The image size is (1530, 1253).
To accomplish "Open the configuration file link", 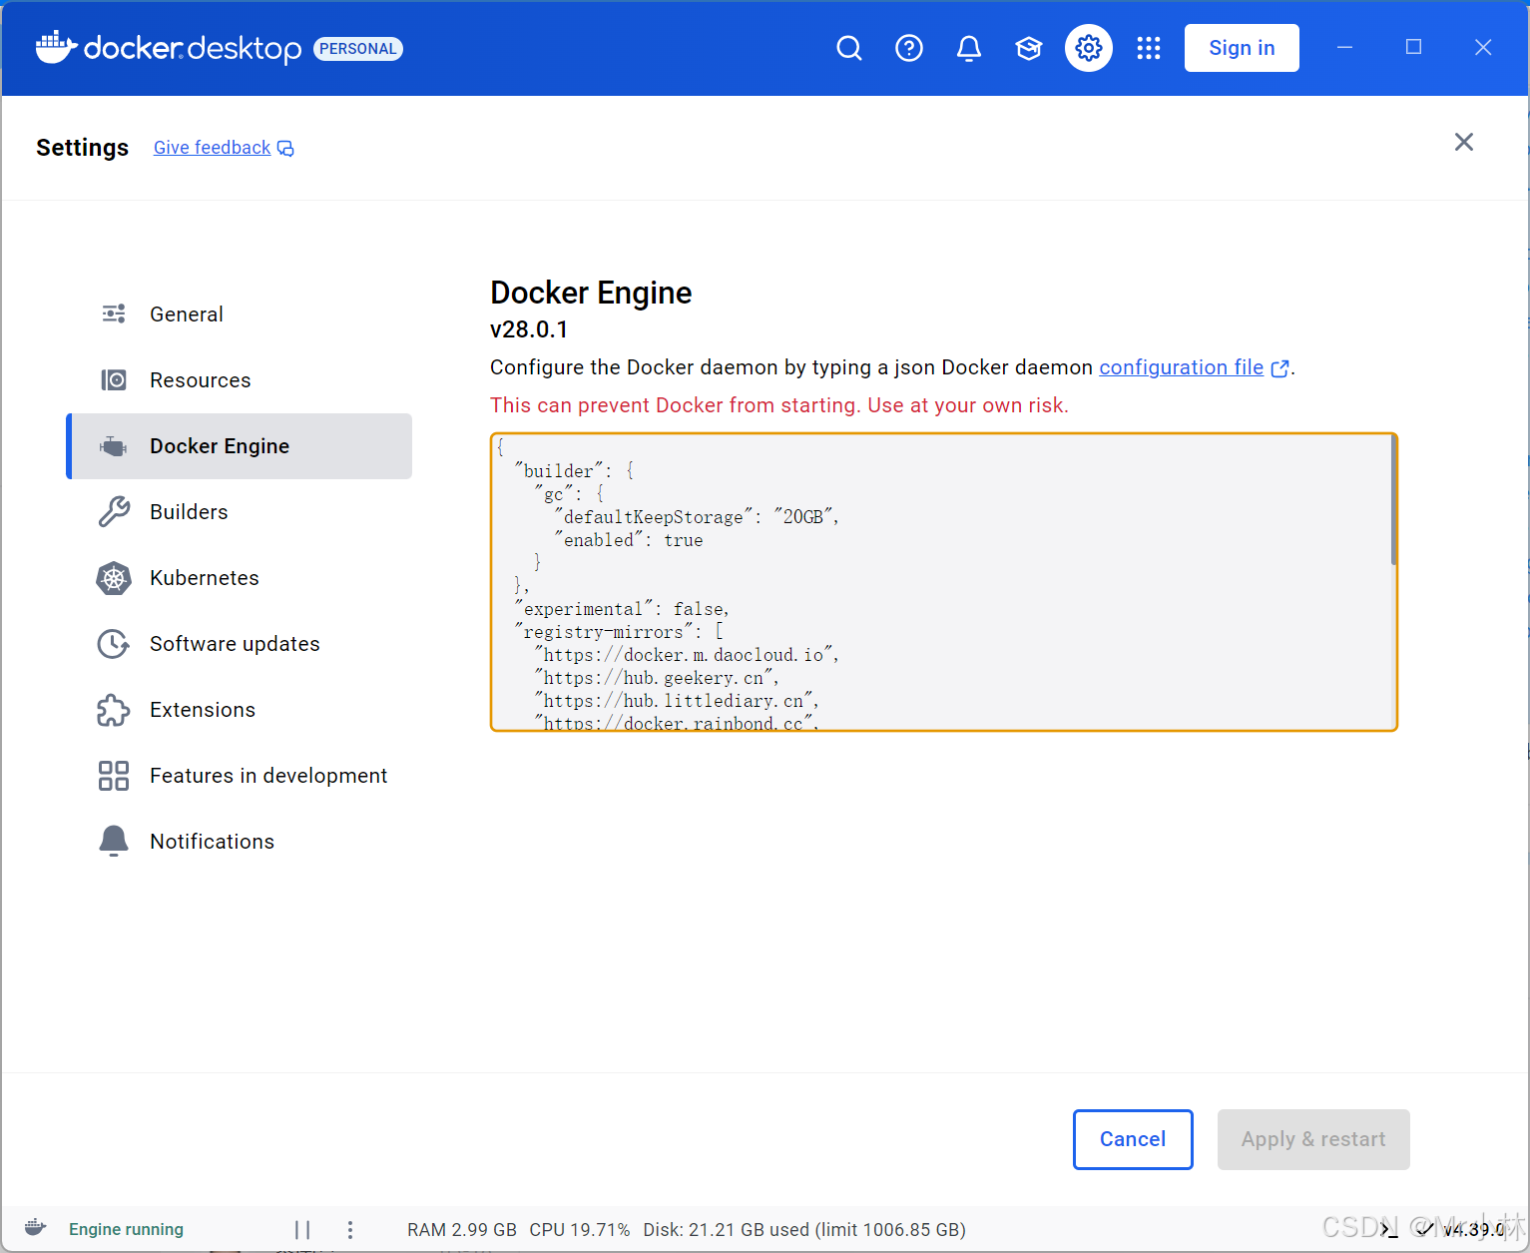I will tap(1181, 367).
